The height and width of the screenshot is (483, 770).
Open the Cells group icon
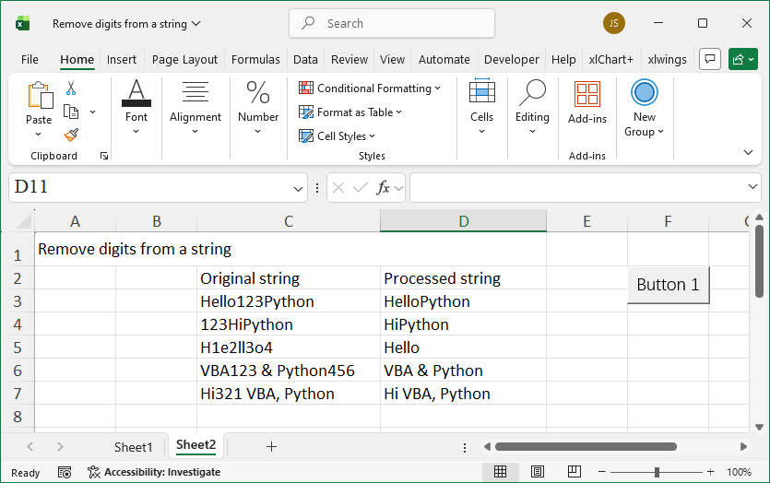click(481, 94)
